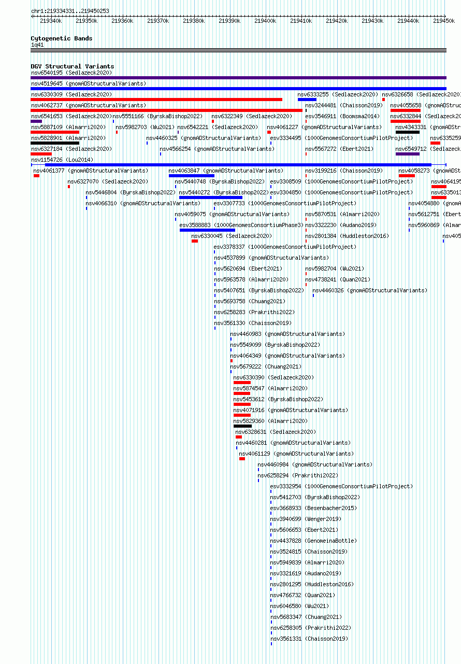Click the long blue nsv1154726 (Lou2014) bar

click(x=239, y=165)
